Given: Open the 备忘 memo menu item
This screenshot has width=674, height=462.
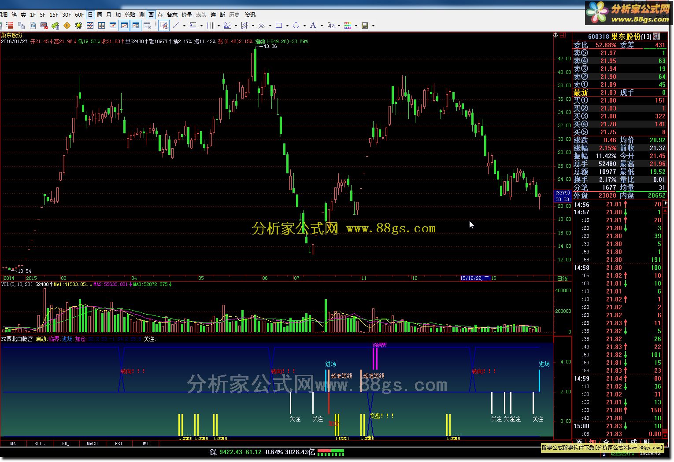Looking at the screenshot, I should [x=172, y=15].
